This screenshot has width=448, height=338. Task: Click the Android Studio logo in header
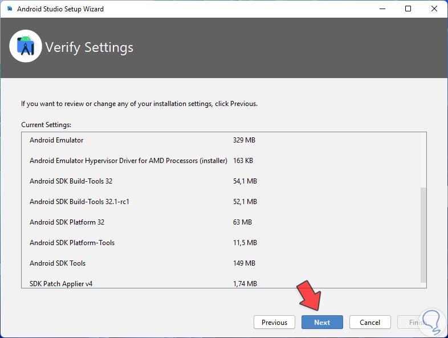[x=26, y=47]
